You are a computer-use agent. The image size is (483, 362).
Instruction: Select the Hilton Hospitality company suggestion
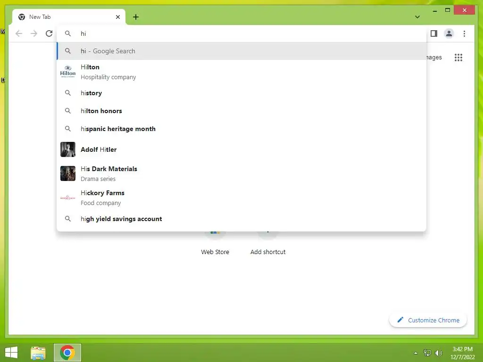[241, 72]
